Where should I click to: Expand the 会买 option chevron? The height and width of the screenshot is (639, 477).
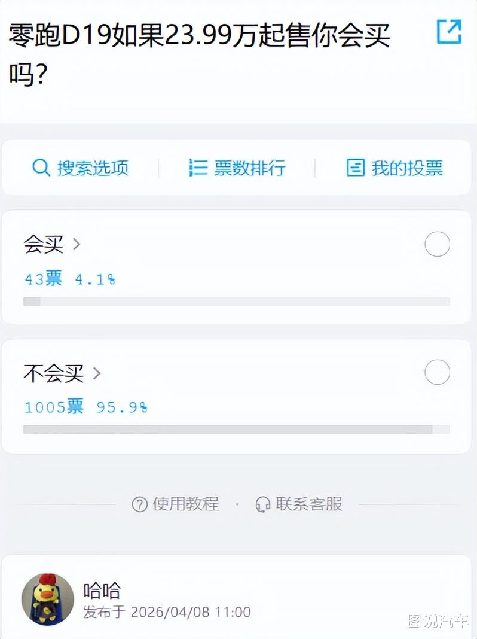point(77,244)
